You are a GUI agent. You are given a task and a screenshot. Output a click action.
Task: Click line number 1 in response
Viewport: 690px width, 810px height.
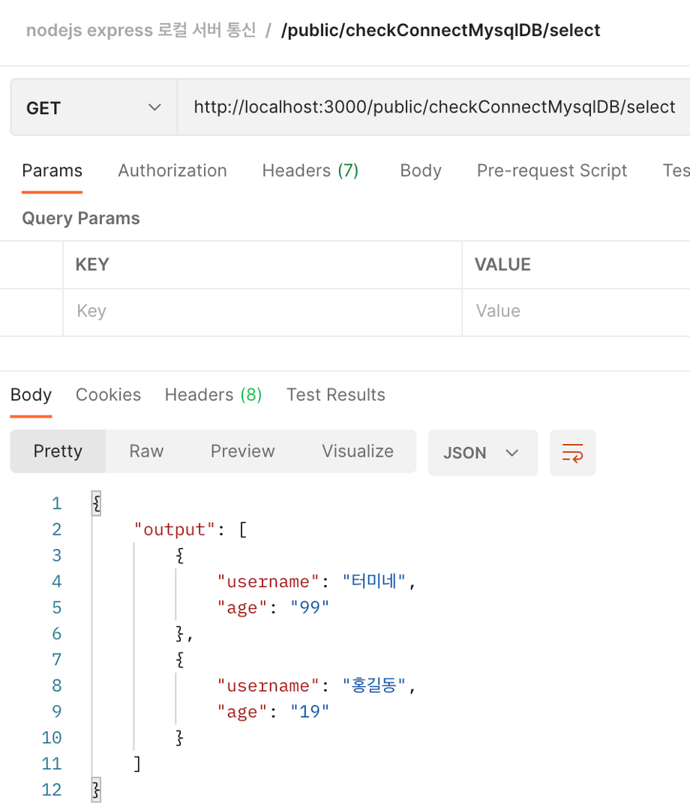pyautogui.click(x=57, y=503)
